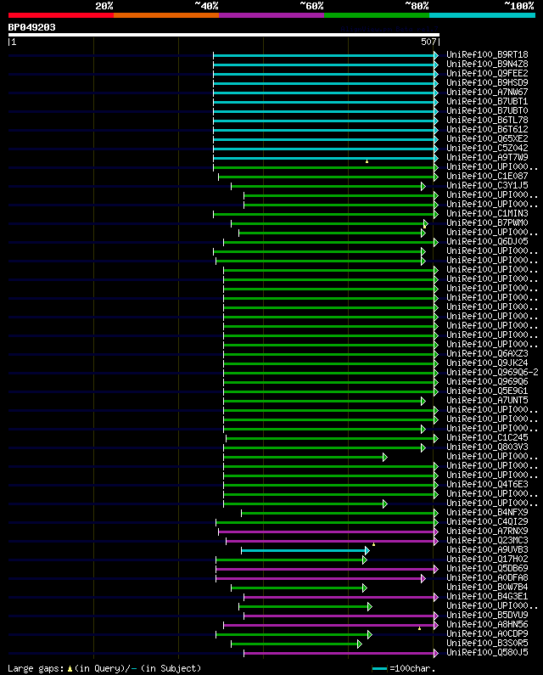The width and height of the screenshot is (543, 675).
Task: Click the green alignment bar of B3S0R5
Action: click(x=294, y=644)
